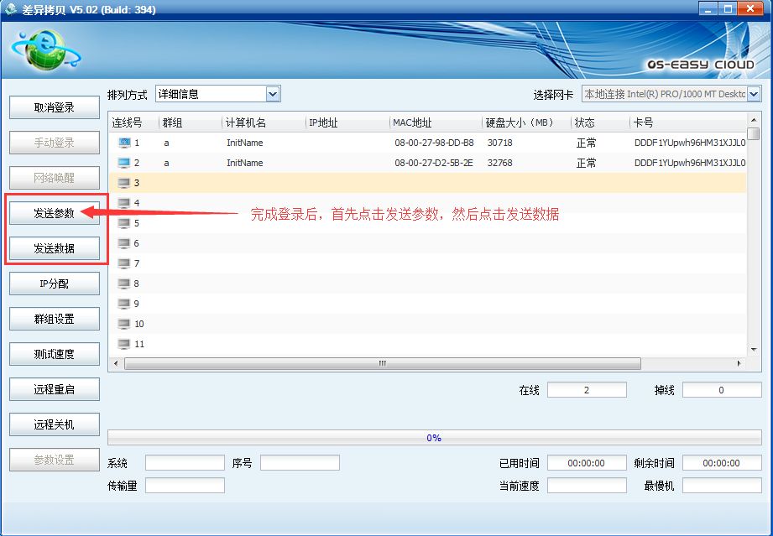
Task: Click the computer icon in row 11
Action: click(124, 344)
